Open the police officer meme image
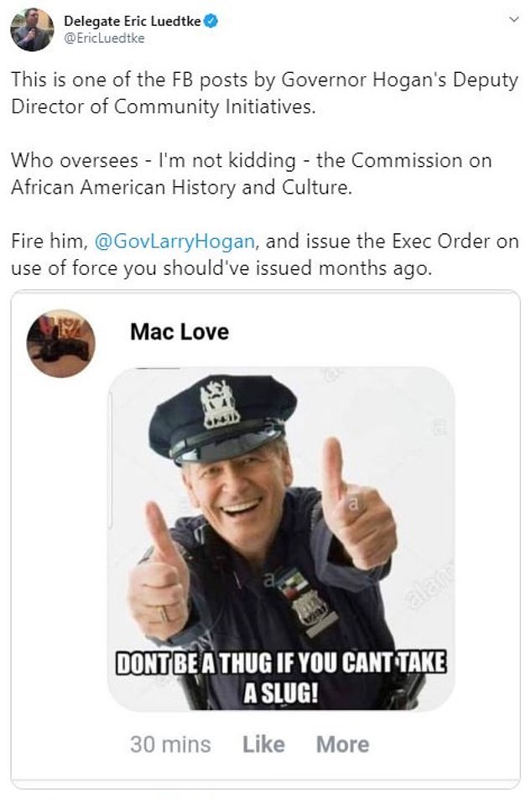 tap(281, 538)
